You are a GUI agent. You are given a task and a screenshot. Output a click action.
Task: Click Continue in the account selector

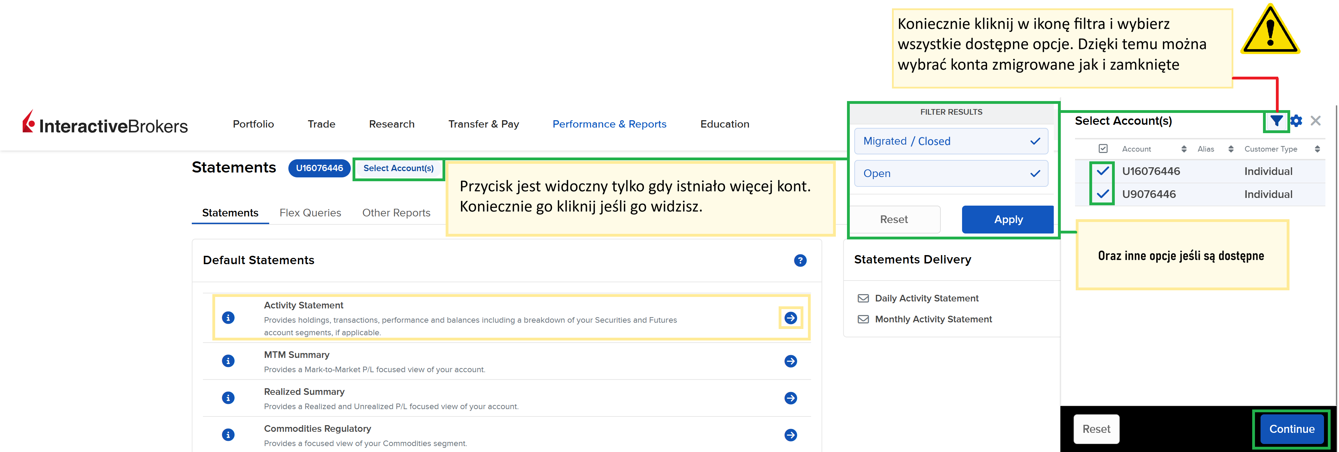(1291, 429)
